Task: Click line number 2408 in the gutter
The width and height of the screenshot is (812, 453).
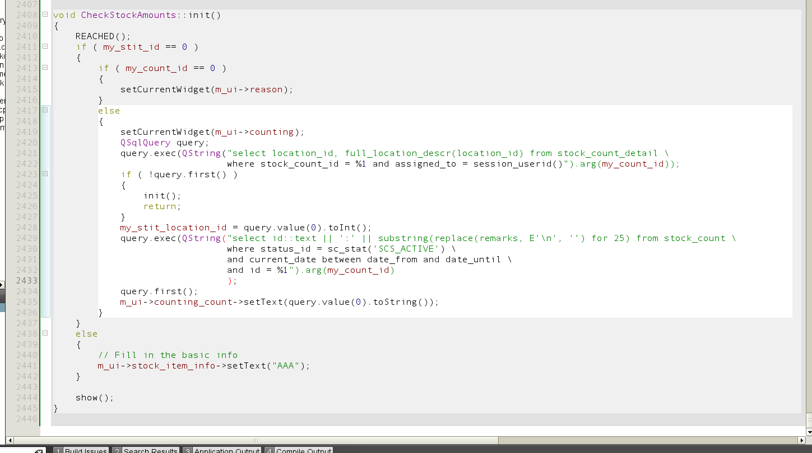Action: 27,15
